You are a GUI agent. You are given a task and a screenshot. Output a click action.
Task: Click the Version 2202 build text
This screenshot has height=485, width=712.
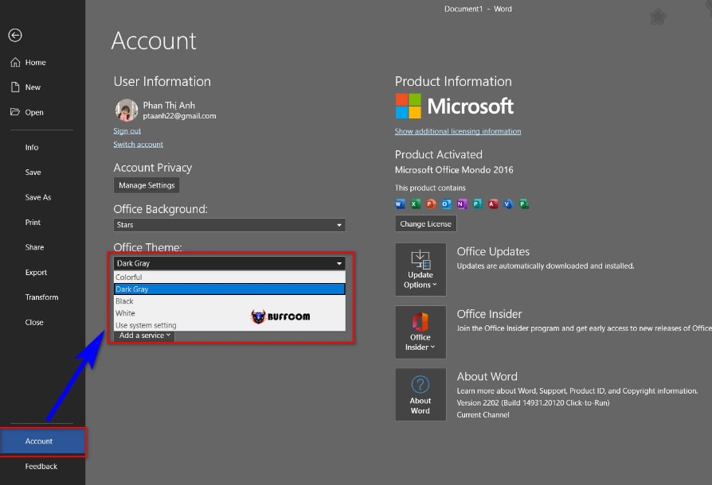point(533,402)
